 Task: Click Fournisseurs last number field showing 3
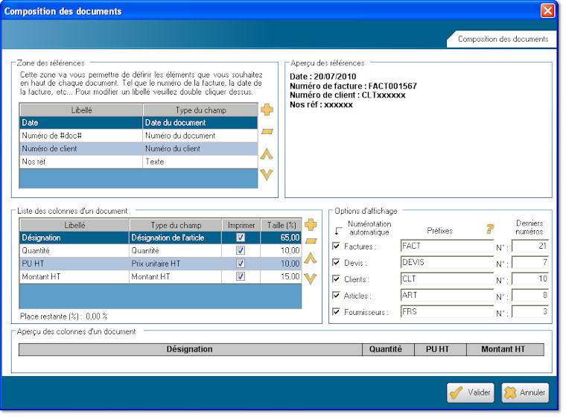point(530,311)
